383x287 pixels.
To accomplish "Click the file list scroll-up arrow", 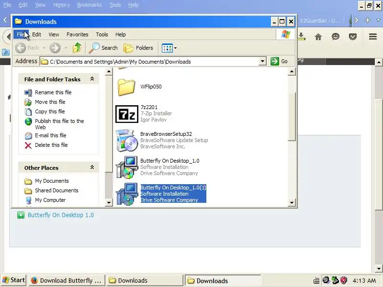I will click(x=292, y=71).
